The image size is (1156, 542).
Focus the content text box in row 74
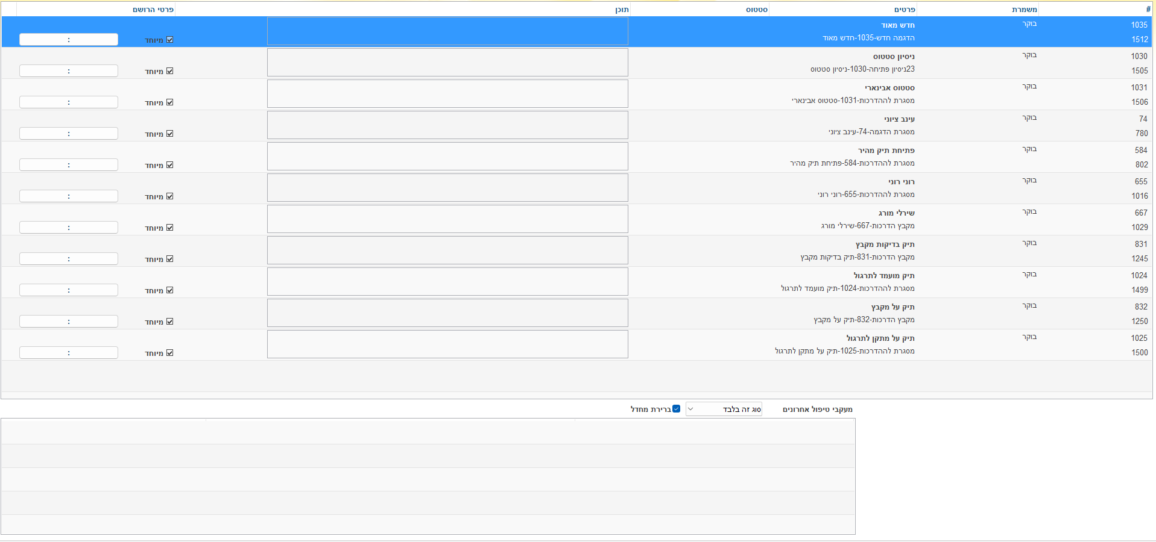point(447,125)
